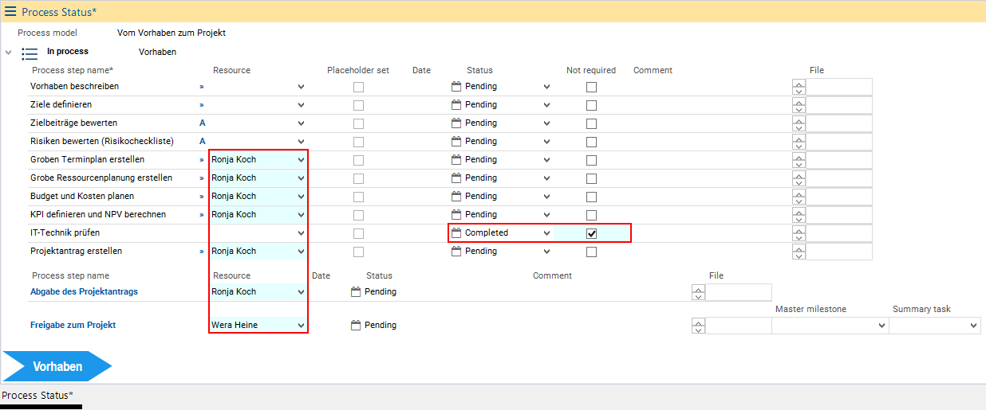
Task: Click File field in Ziele definieren row
Action: click(x=838, y=105)
